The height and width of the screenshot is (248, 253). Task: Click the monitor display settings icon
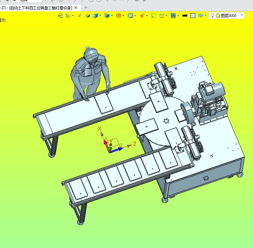[x=173, y=16]
